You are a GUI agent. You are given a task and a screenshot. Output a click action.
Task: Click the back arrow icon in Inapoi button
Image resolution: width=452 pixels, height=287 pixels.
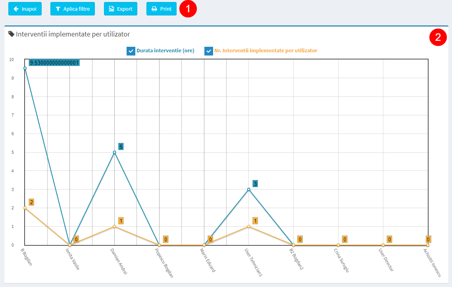pos(16,9)
